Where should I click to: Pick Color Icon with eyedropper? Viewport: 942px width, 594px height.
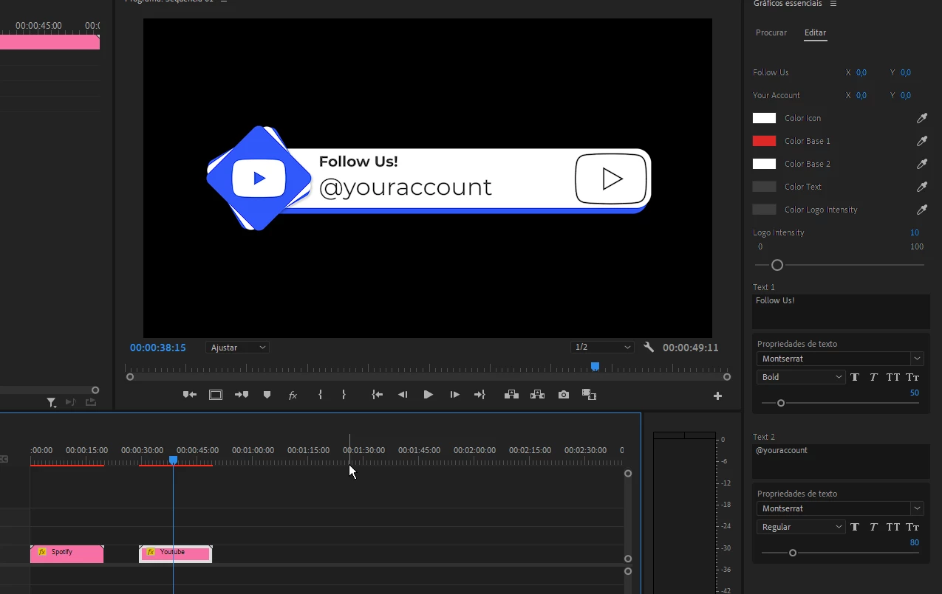coord(922,118)
